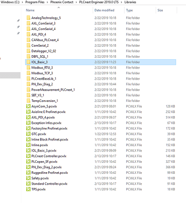
Task: Expand chevron after Windows (C:) breadcrumb
Action: coord(22,2)
